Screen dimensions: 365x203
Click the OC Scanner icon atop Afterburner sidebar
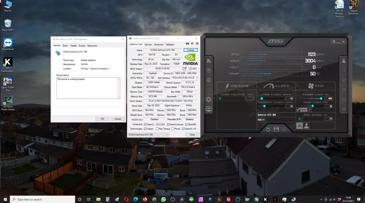click(x=209, y=61)
